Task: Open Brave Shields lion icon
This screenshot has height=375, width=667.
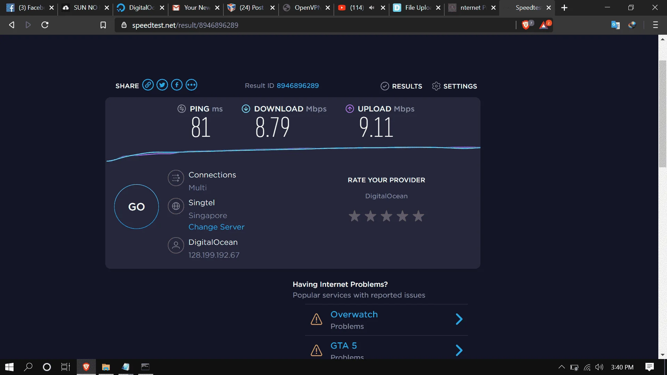Action: [x=526, y=25]
